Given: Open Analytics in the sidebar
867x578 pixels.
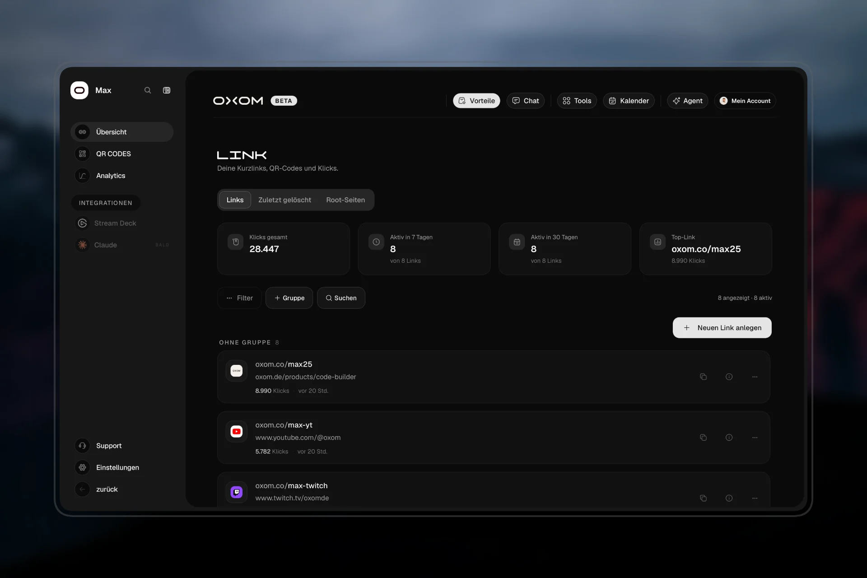Looking at the screenshot, I should (122, 176).
